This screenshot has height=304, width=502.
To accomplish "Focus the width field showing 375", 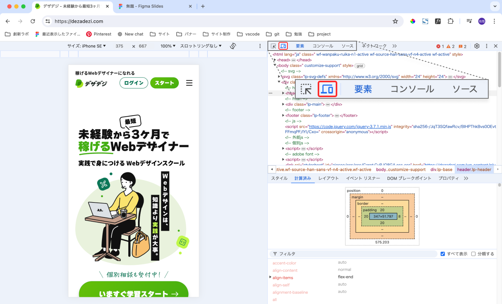I will coord(119,46).
